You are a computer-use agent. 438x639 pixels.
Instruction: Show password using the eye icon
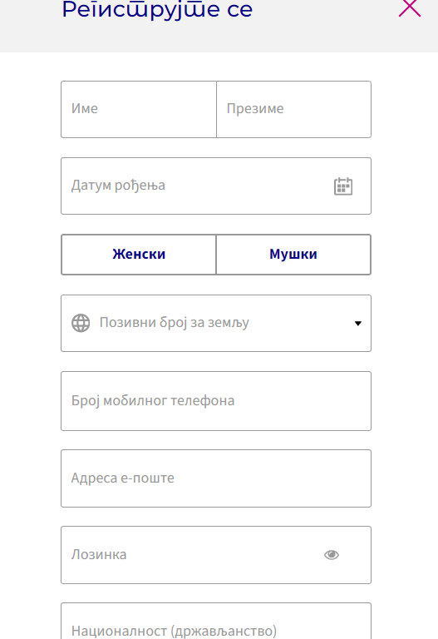click(332, 555)
